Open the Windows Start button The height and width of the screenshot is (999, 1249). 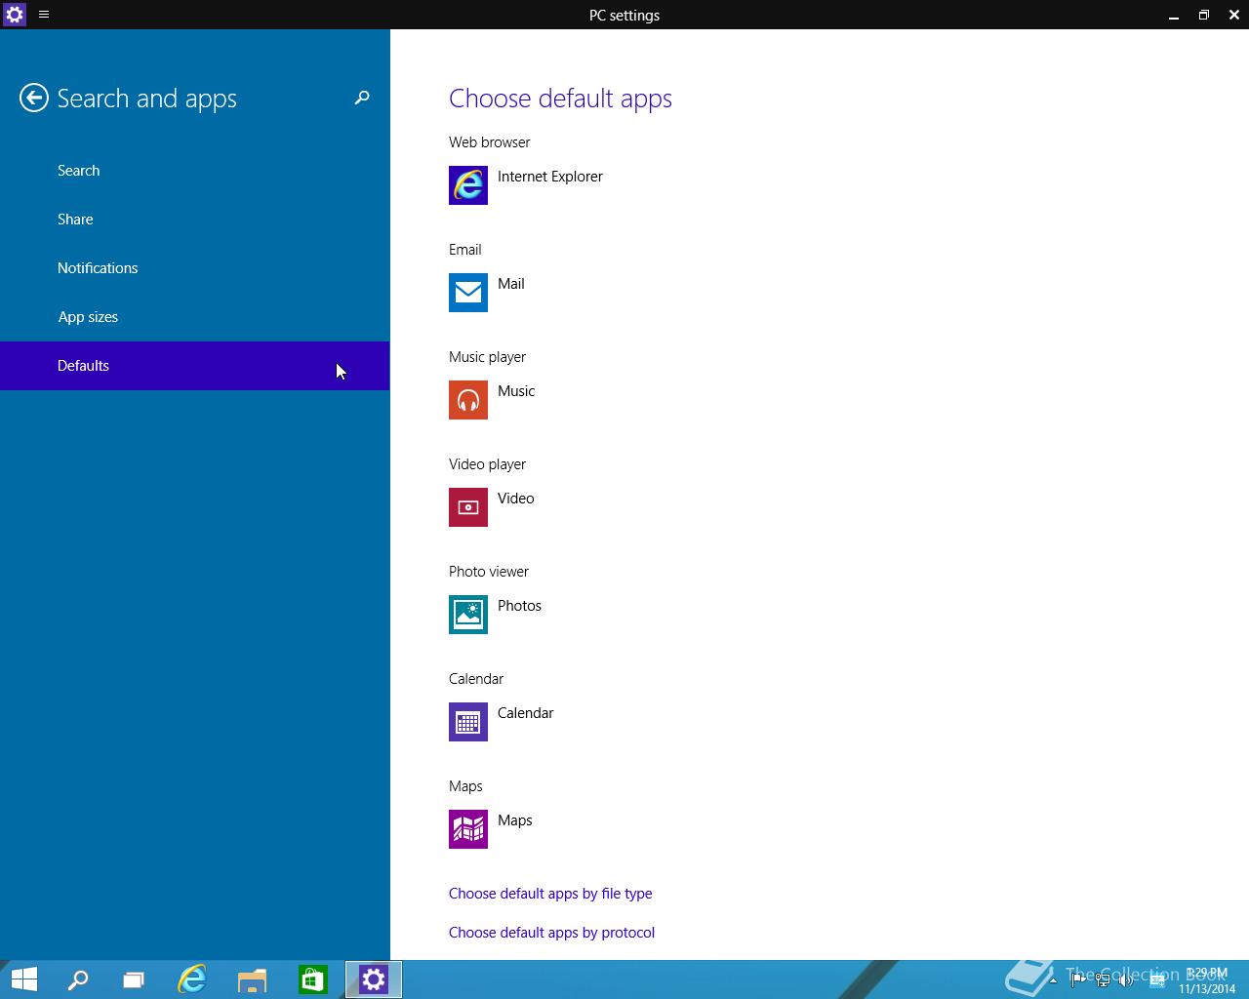[24, 979]
